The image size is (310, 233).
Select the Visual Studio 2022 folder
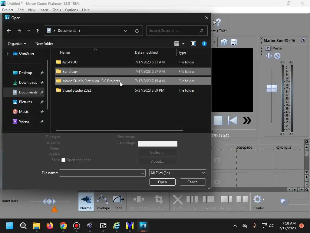[133, 90]
